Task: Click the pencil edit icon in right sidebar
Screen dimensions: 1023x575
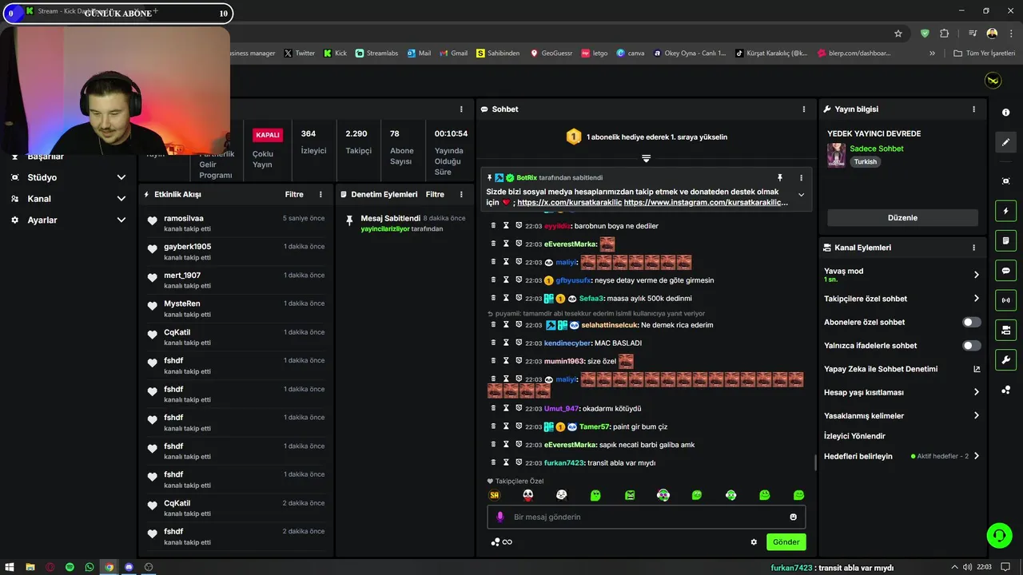Action: click(x=1005, y=142)
